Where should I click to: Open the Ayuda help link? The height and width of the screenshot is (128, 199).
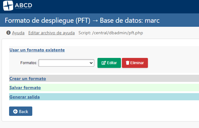pos(18,33)
